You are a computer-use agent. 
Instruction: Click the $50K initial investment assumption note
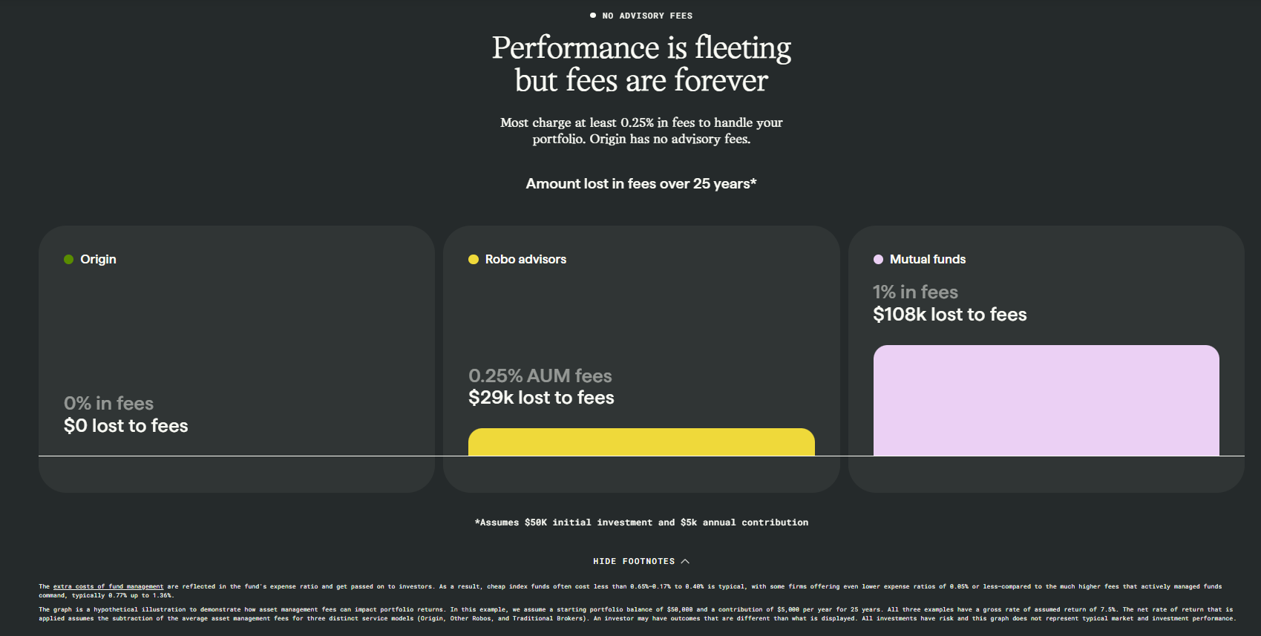[641, 522]
